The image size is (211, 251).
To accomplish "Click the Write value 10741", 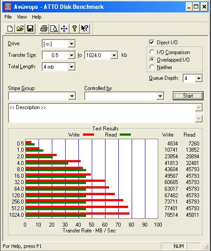I will 171,150.
